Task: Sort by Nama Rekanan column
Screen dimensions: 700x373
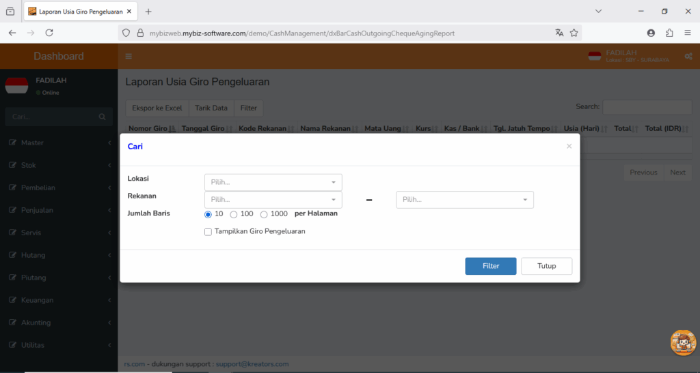Action: click(x=329, y=128)
